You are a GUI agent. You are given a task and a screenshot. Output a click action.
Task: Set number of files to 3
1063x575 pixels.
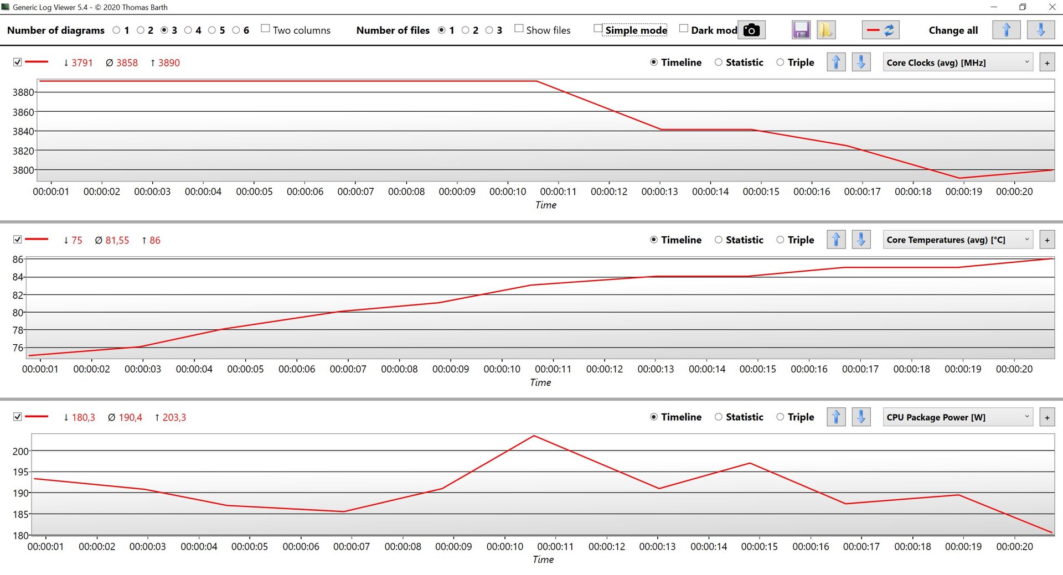click(489, 30)
